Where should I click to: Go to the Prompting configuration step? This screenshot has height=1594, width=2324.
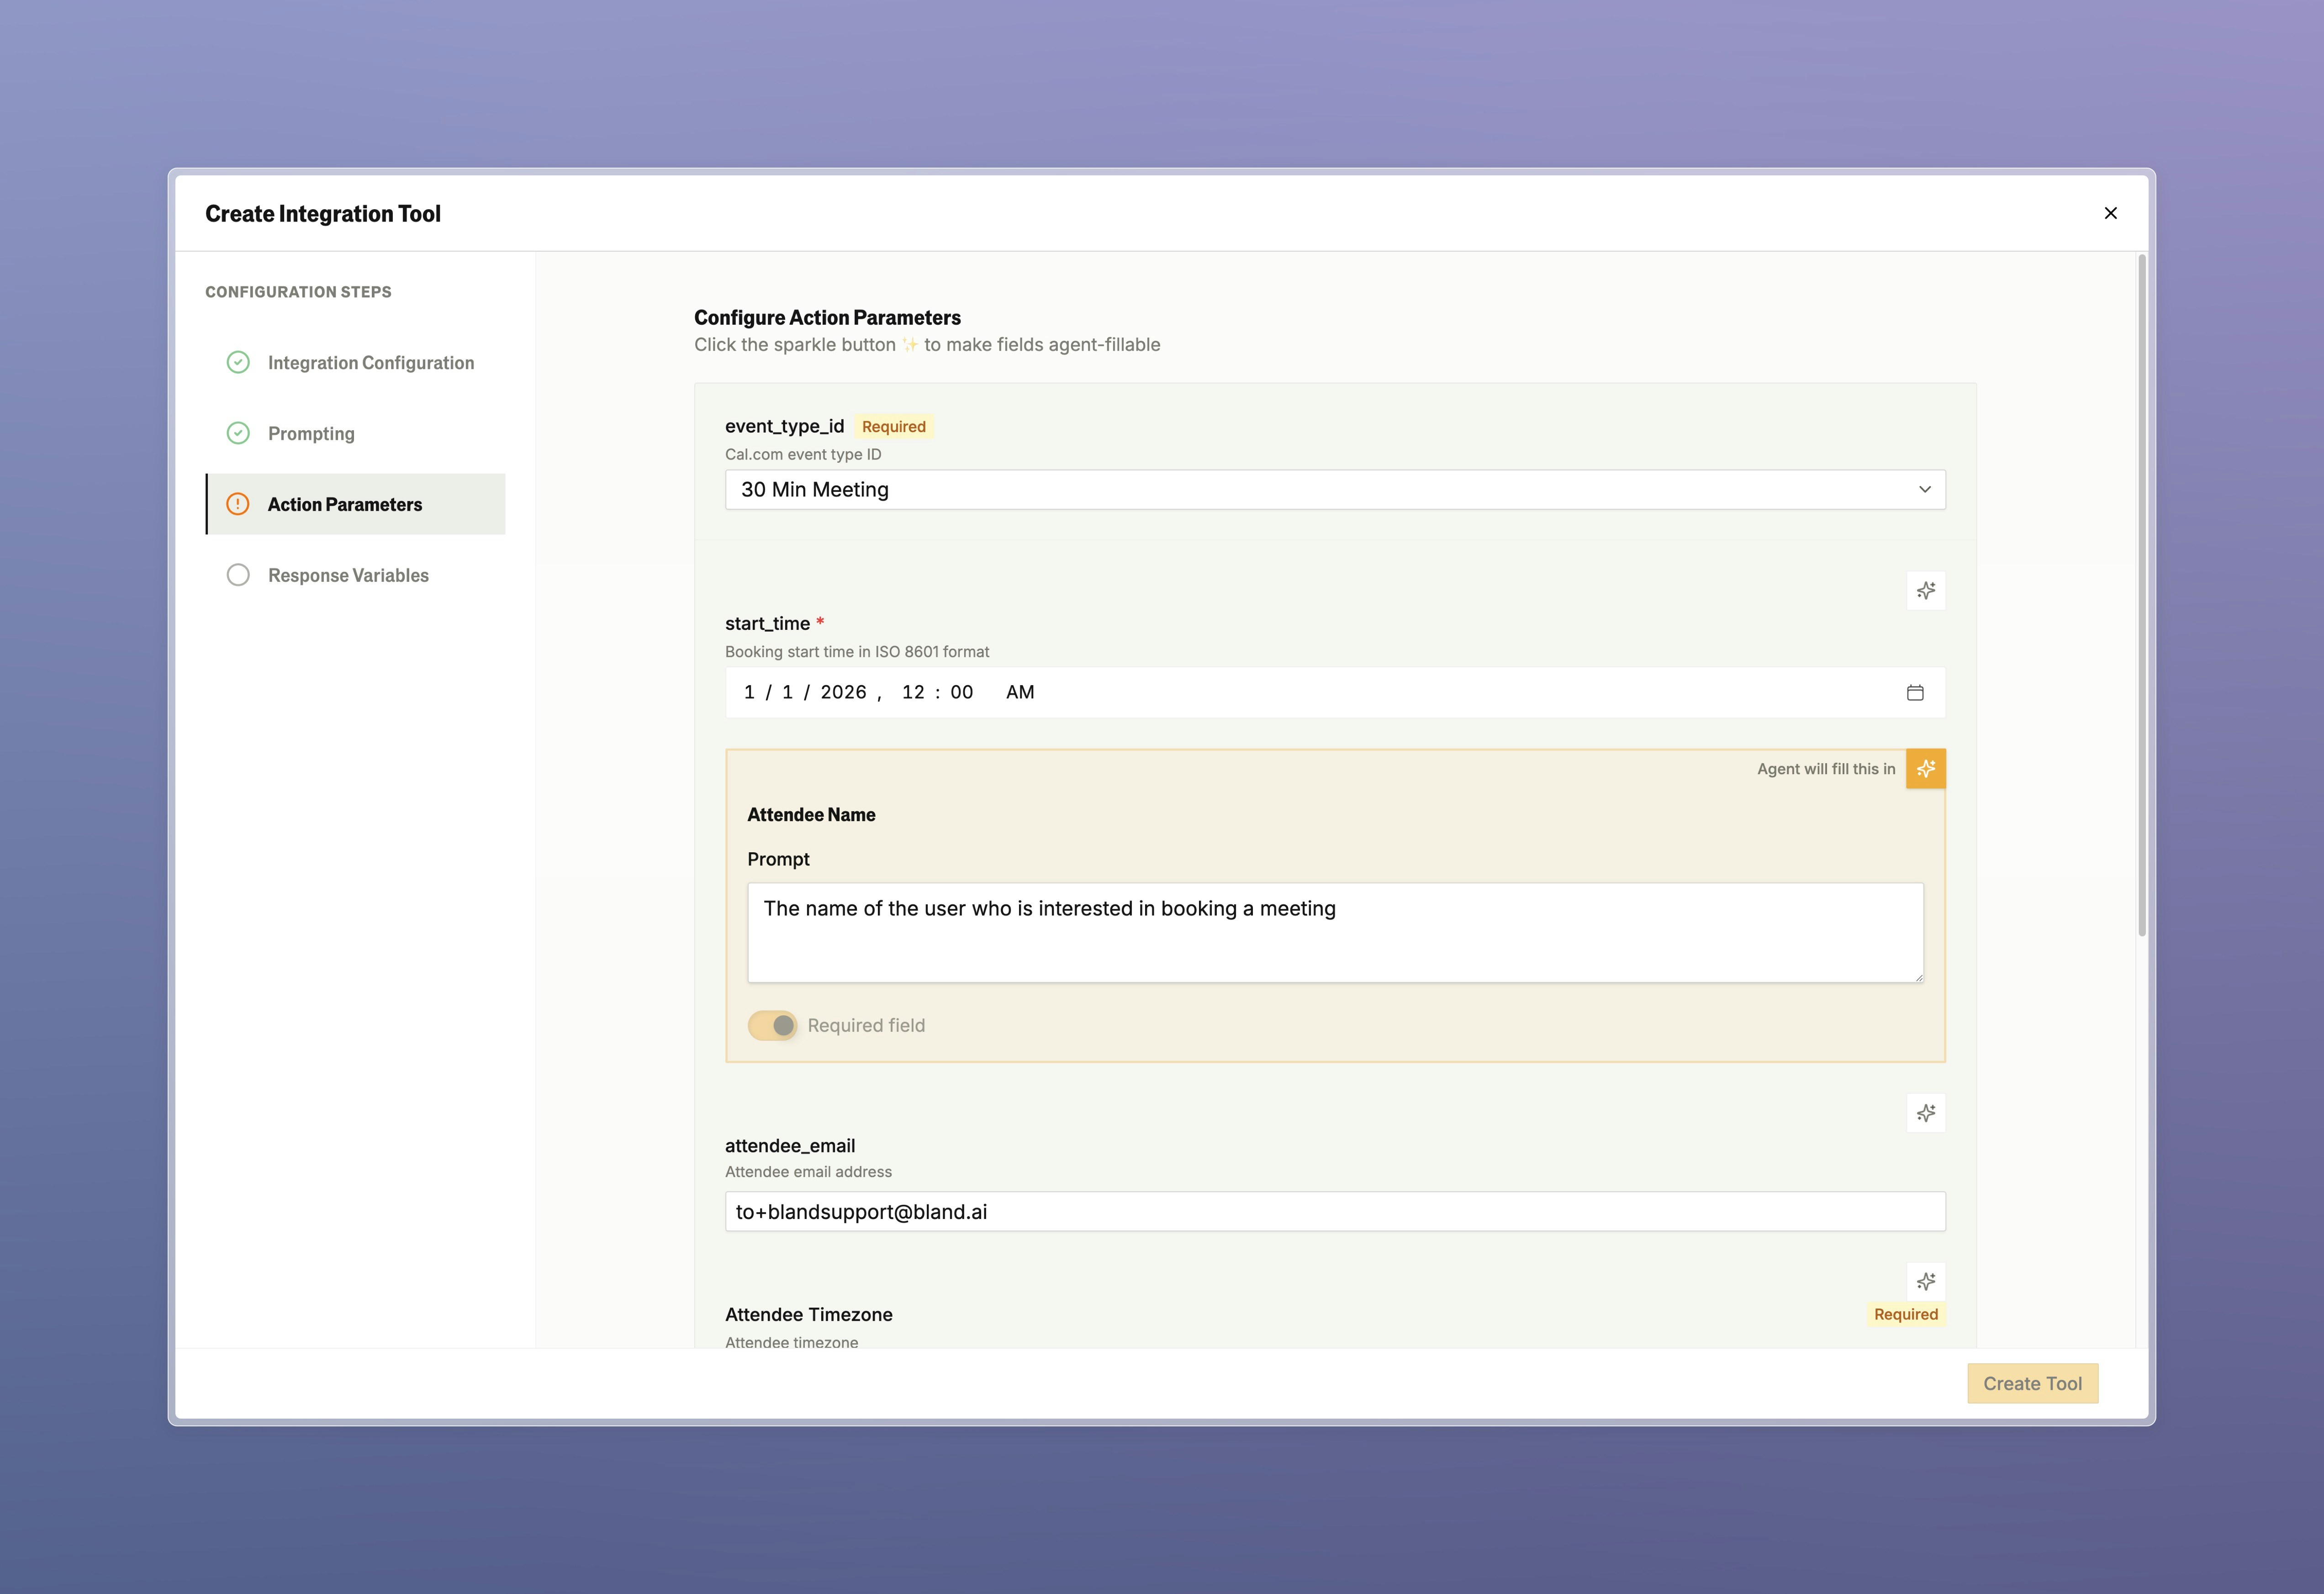[x=310, y=433]
